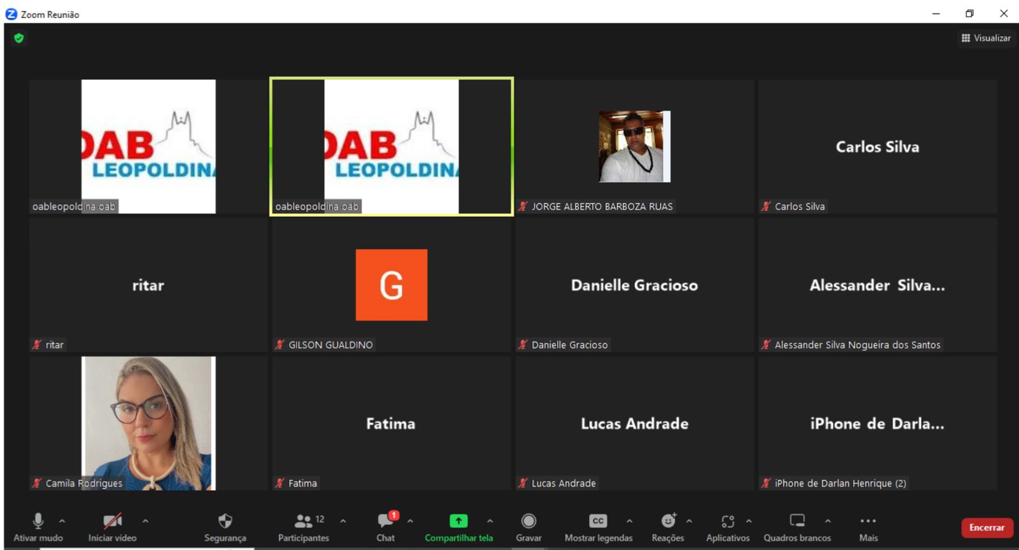Screen dimensions: 1019x550
Task: Open the red chat notification badge
Action: 394,515
